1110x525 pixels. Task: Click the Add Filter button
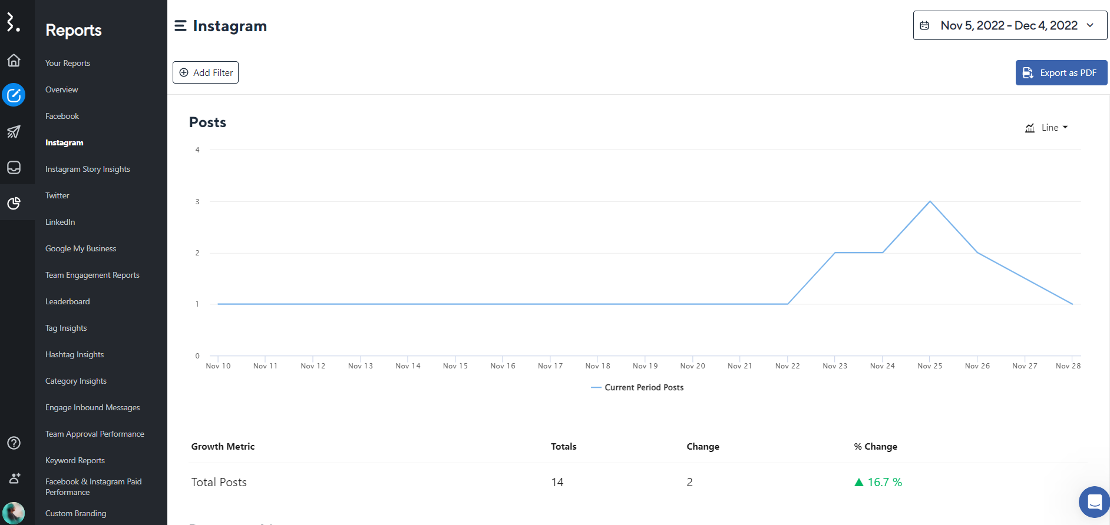click(x=206, y=72)
